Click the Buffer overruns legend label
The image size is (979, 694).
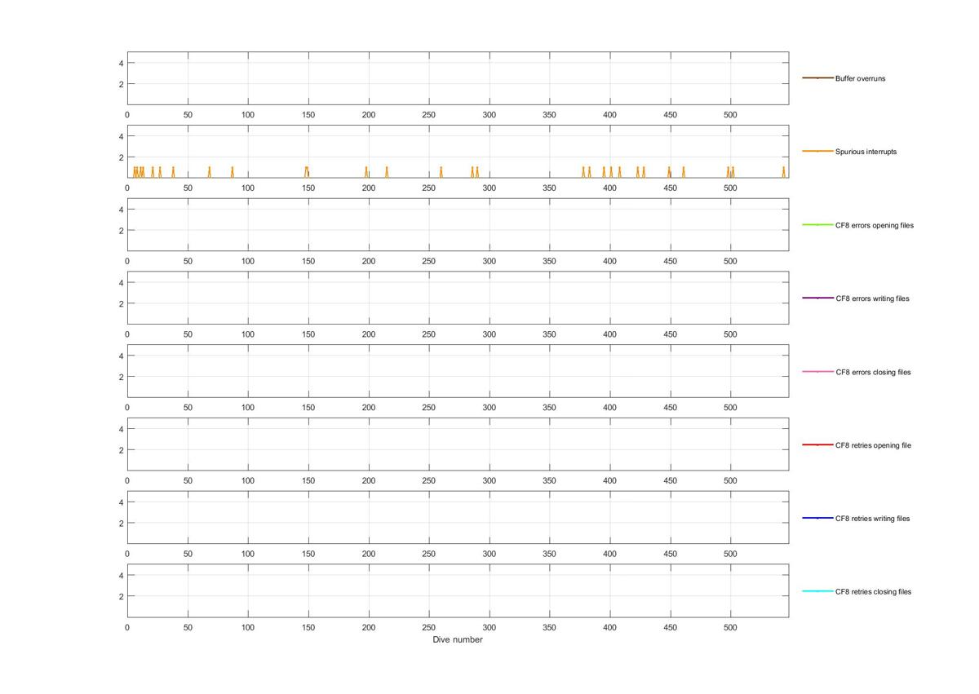[860, 78]
